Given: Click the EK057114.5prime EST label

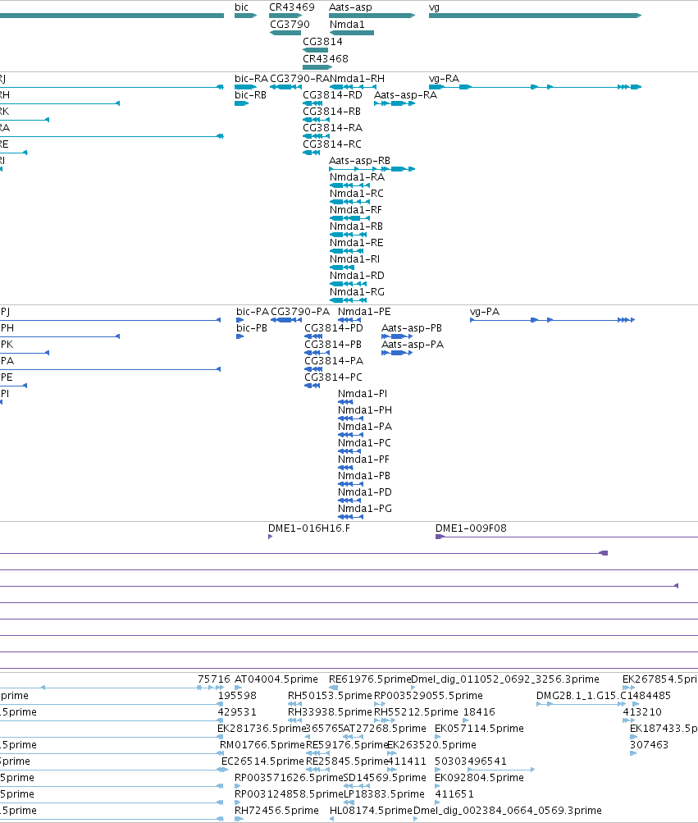Looking at the screenshot, I should pyautogui.click(x=479, y=729).
